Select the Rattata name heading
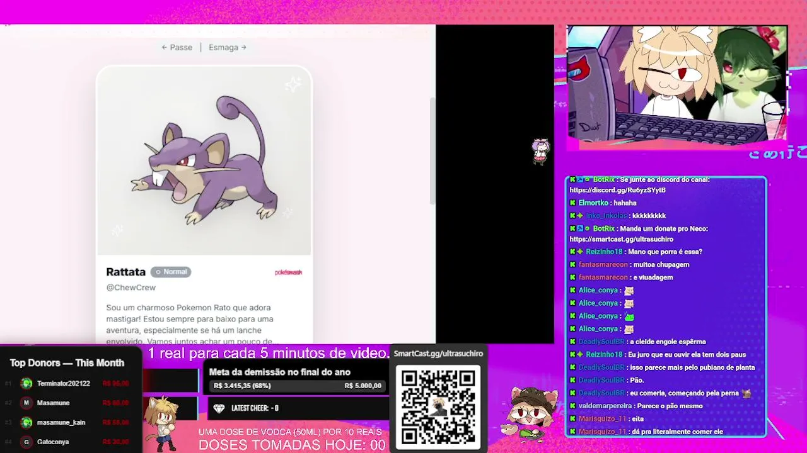The width and height of the screenshot is (807, 453). point(125,272)
